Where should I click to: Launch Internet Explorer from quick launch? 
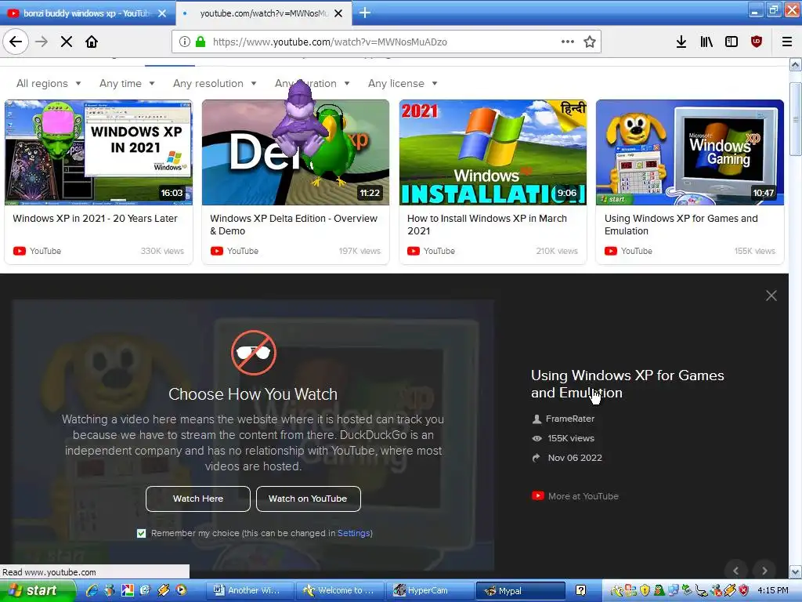tap(92, 590)
